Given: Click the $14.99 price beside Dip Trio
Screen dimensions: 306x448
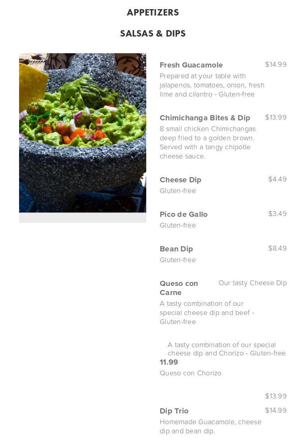Looking at the screenshot, I should click(x=276, y=411).
